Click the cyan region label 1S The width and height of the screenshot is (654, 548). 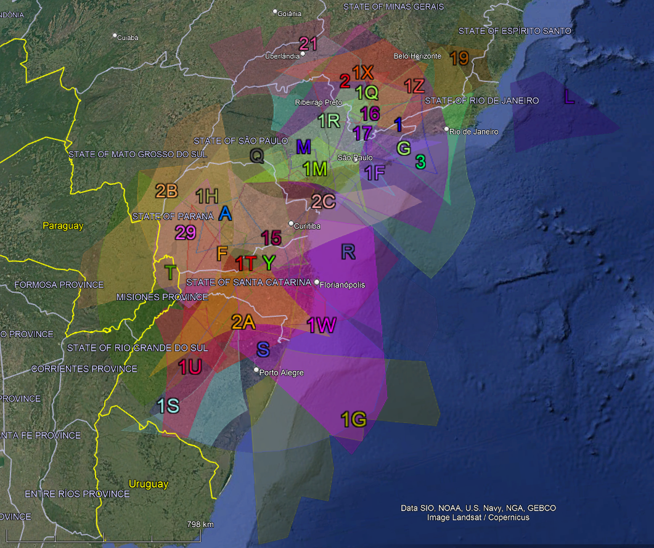168,406
